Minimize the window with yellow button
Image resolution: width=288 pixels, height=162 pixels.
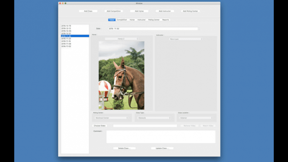(x=63, y=3)
